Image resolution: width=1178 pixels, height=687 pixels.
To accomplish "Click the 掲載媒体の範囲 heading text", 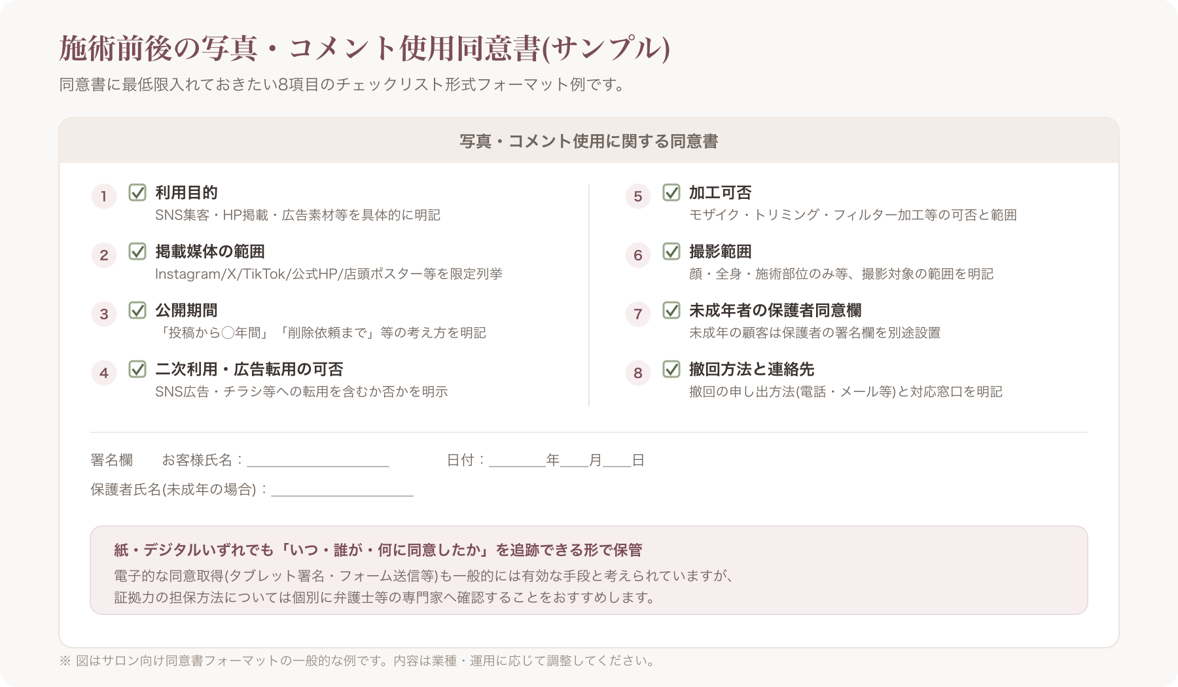I will click(x=210, y=251).
